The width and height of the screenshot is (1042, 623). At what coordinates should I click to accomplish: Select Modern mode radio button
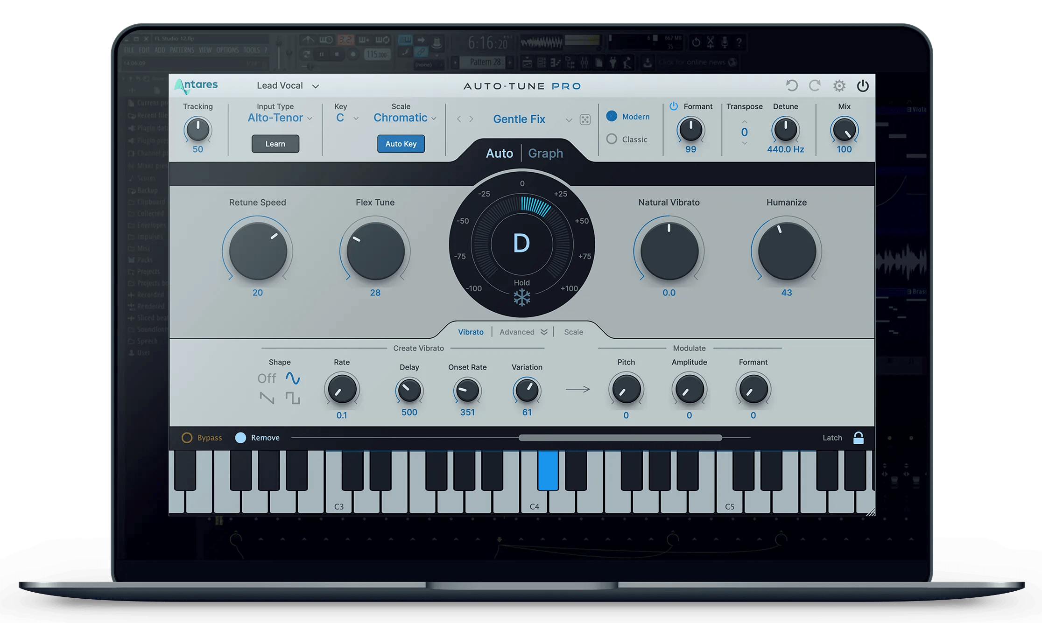tap(612, 116)
